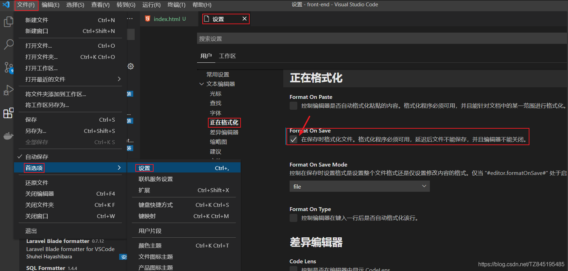This screenshot has width=568, height=271.
Task: Open Source Control view icon
Action: tap(8, 67)
